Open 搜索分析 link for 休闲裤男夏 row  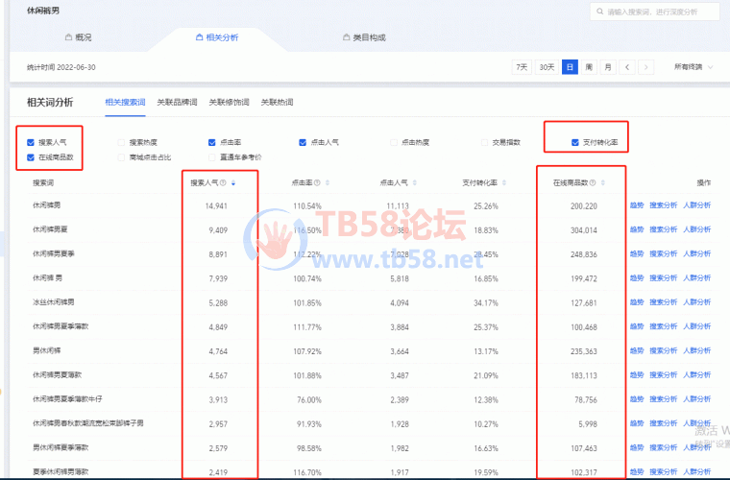tap(664, 229)
